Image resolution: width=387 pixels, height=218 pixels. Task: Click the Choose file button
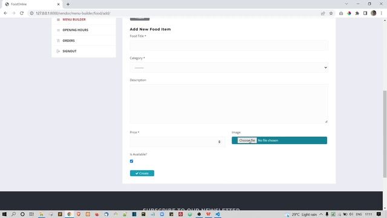pyautogui.click(x=247, y=140)
